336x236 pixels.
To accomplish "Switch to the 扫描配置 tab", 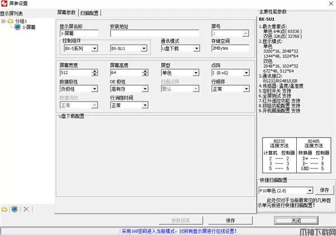I will (x=90, y=13).
